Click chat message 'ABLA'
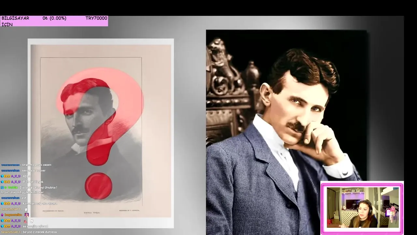This screenshot has height=235, width=417. pos(26,176)
